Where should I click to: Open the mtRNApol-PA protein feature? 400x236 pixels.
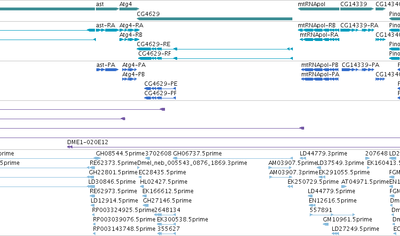tap(320, 79)
